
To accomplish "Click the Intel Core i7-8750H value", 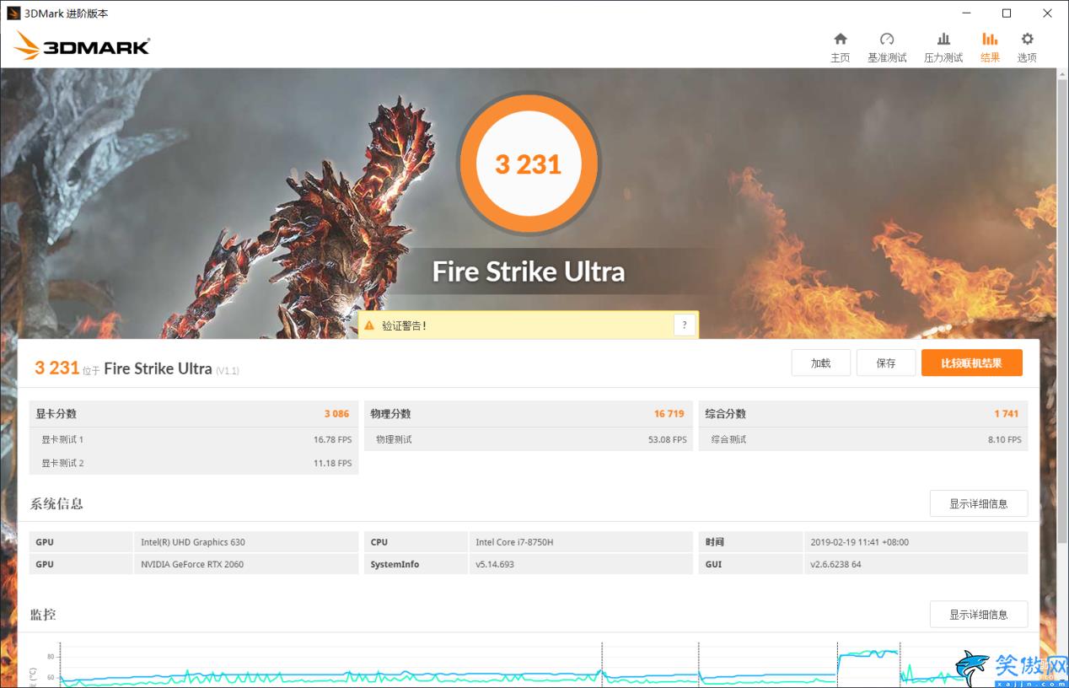I will pos(514,542).
